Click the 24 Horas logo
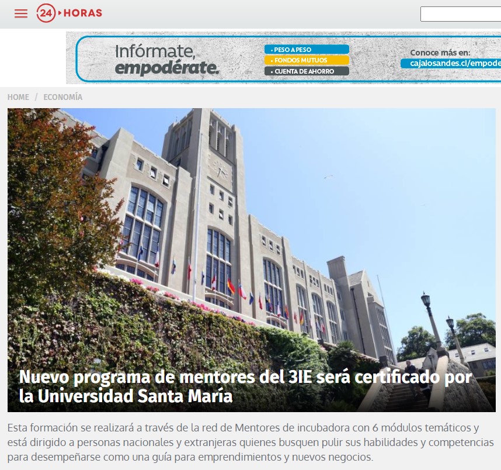The image size is (501, 470). [69, 13]
